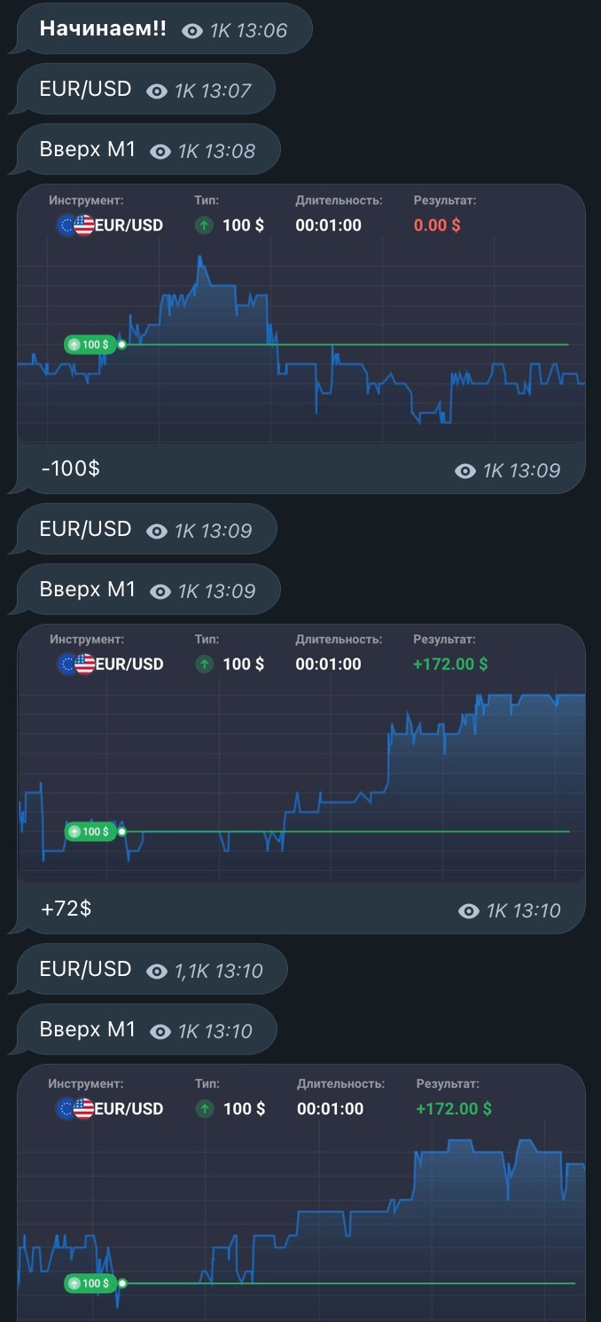Click the eye icon next to the -100$ caption
Viewport: 601px width, 1322px height.
[465, 471]
